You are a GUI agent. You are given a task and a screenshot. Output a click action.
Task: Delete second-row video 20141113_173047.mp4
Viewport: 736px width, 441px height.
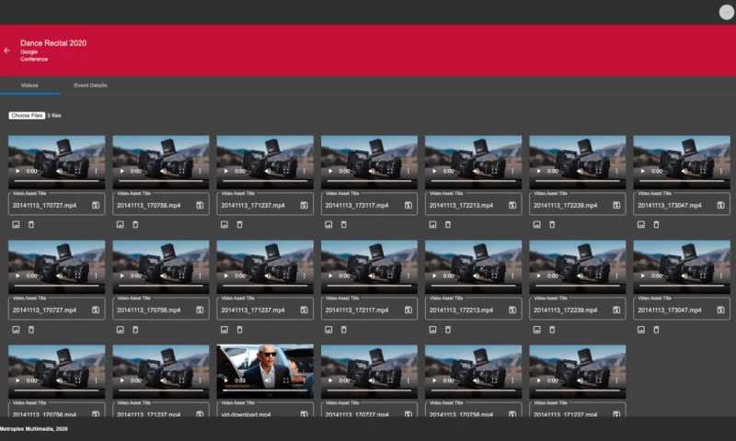(x=656, y=329)
